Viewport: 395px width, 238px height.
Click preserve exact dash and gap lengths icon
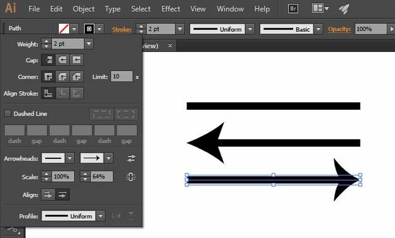[x=102, y=114]
